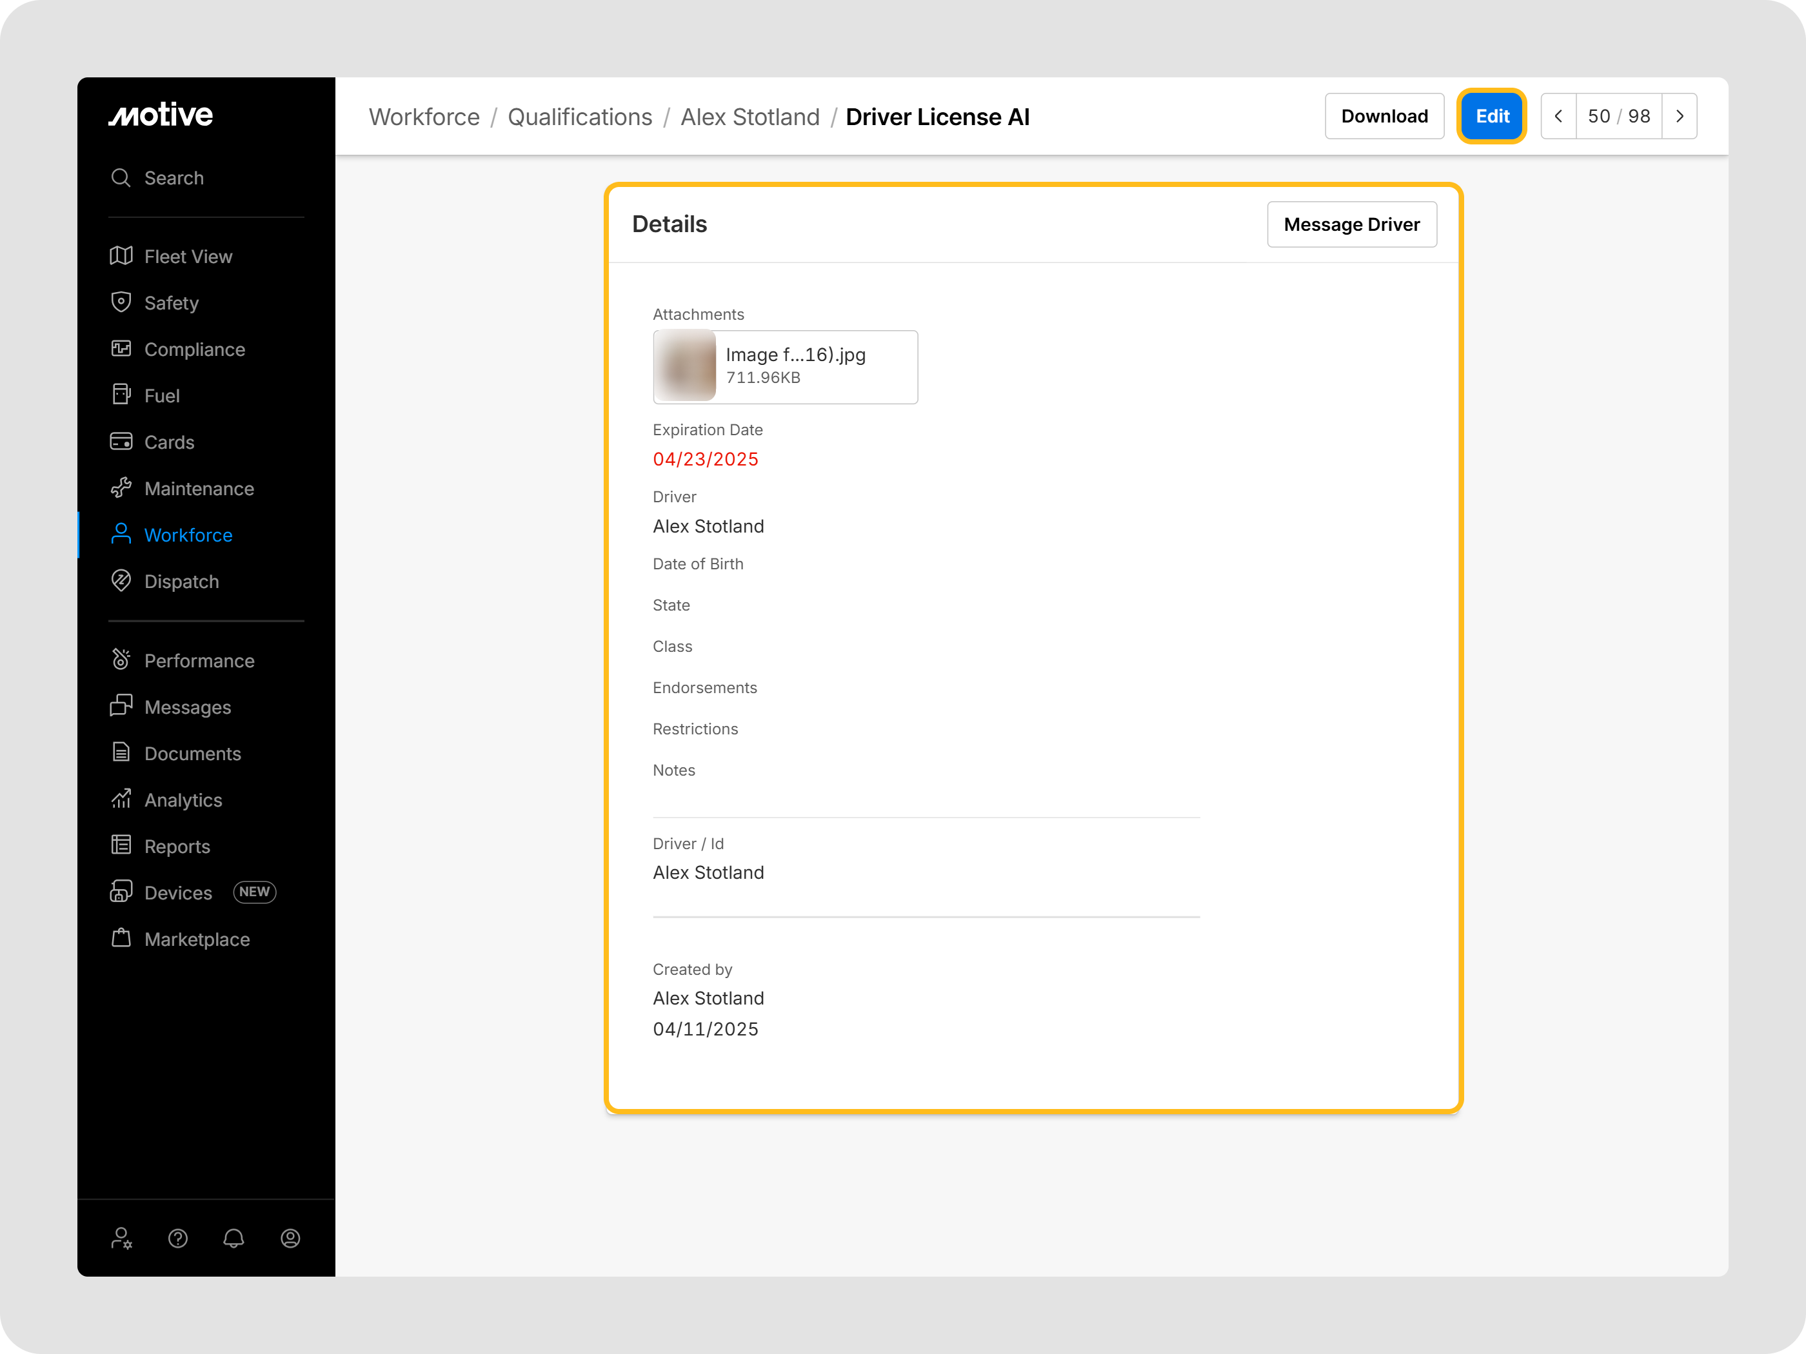Image resolution: width=1806 pixels, height=1354 pixels.
Task: Open the Reports section
Action: click(177, 847)
